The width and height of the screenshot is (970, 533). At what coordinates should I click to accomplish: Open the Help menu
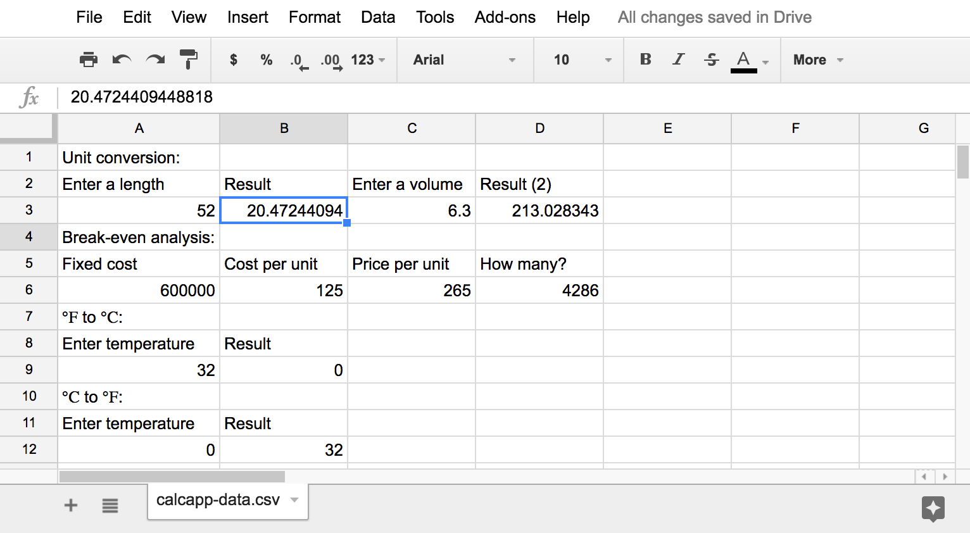tap(573, 17)
